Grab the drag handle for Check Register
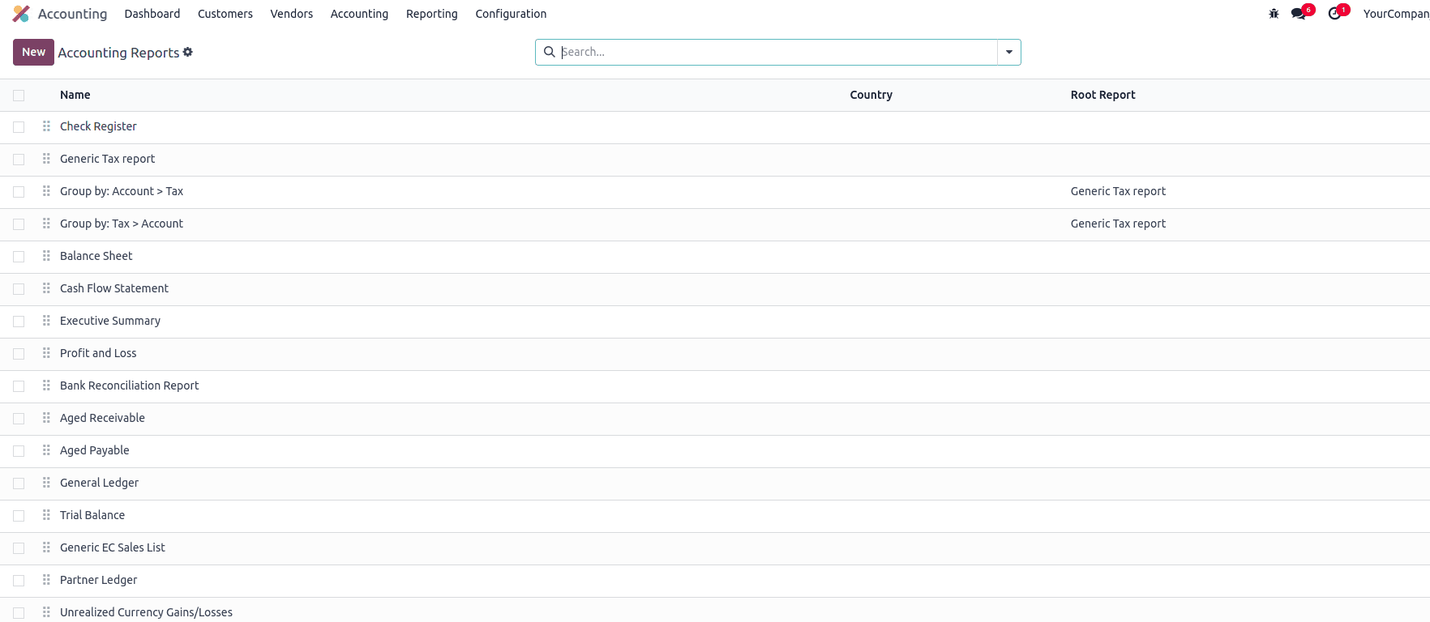 point(46,126)
